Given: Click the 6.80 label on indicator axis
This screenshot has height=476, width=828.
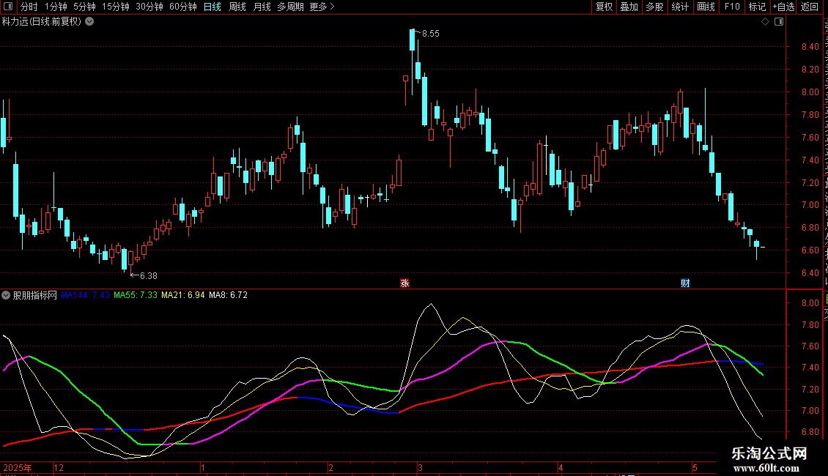Looking at the screenshot, I should [810, 431].
